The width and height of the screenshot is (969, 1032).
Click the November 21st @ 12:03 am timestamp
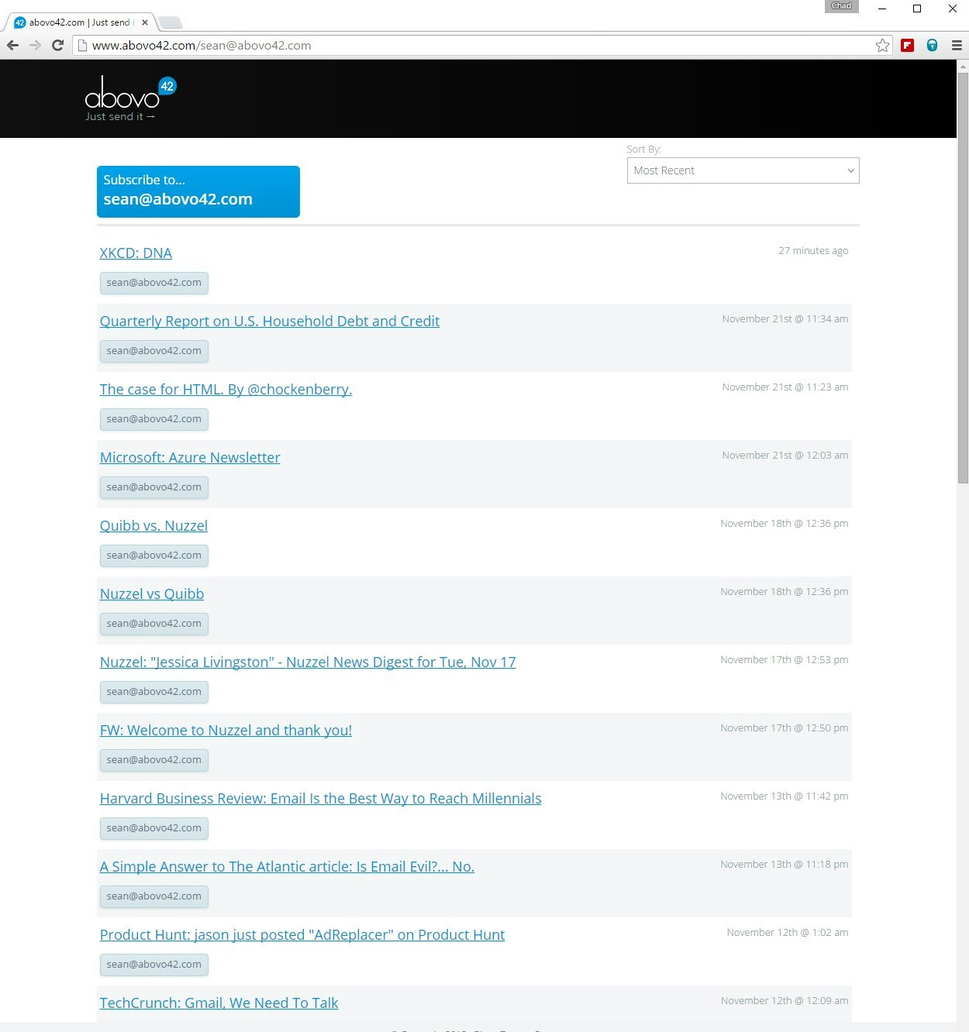point(785,456)
